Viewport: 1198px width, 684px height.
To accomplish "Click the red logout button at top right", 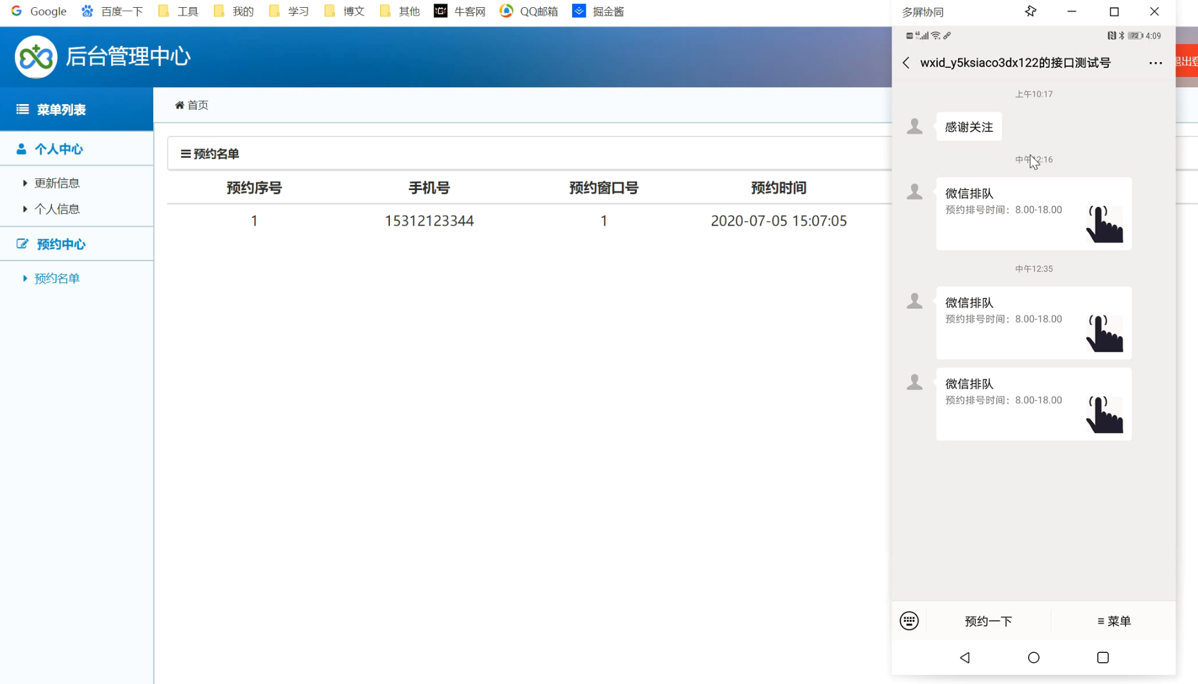I will coord(1186,61).
